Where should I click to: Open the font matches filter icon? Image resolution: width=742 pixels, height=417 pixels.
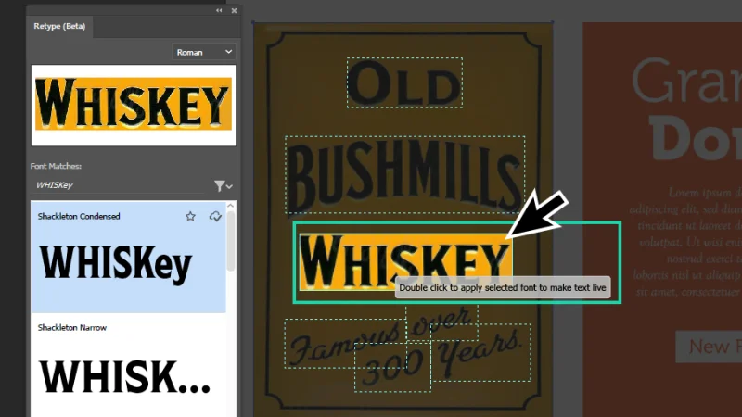[219, 186]
